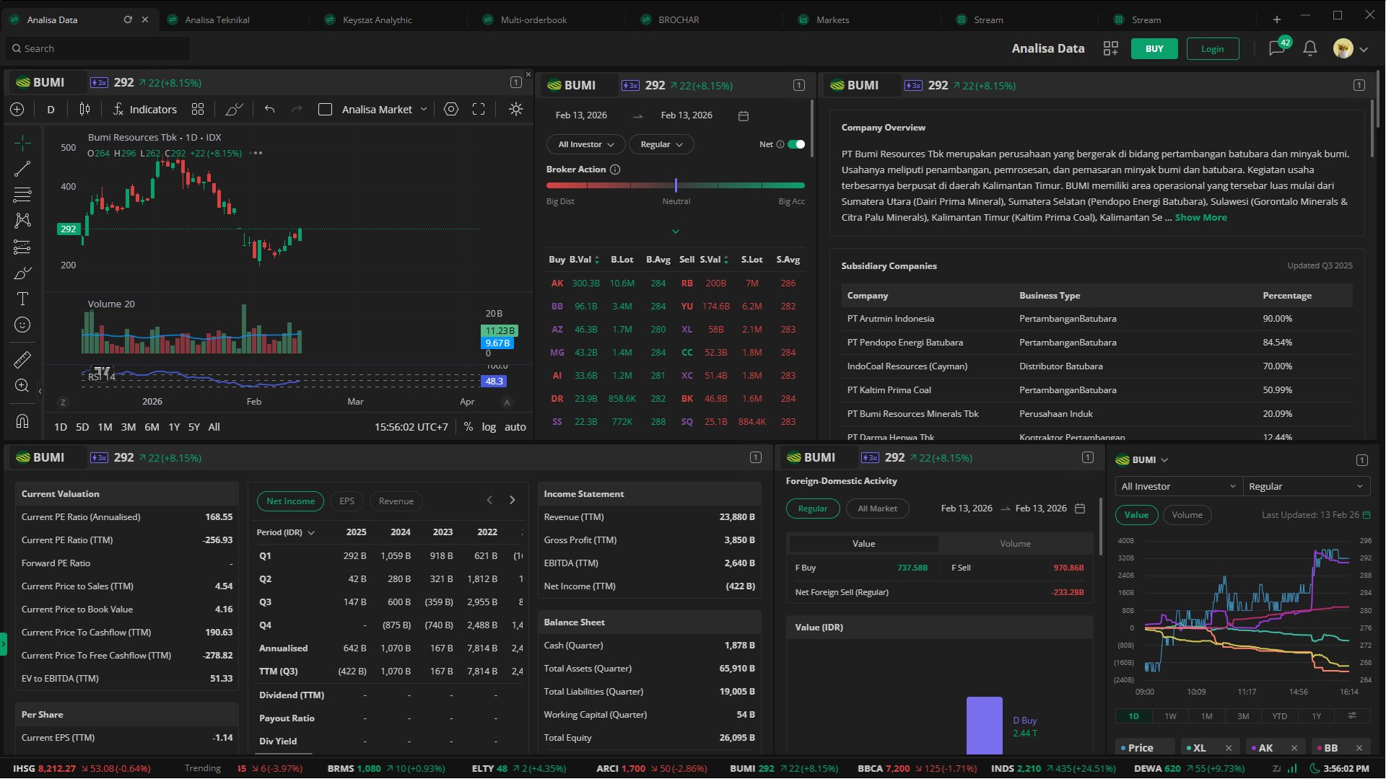Click the add widget layout icon
This screenshot has width=1386, height=779.
pyautogui.click(x=1110, y=48)
